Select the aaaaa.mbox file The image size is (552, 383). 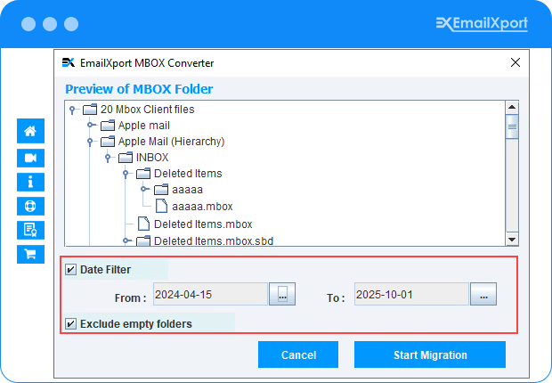[201, 206]
